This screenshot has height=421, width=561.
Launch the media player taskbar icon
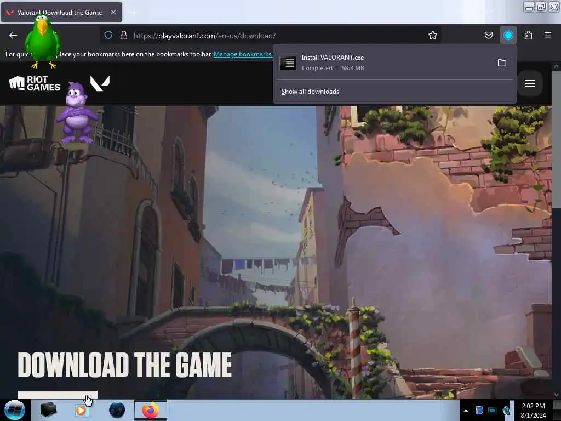tap(82, 410)
